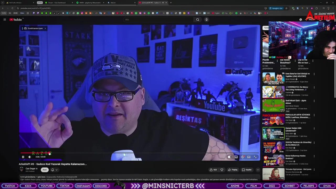Image resolution: width=336 pixels, height=189 pixels.
Task: Switch to YAYIN playlist Spotify tab
Action: point(90,3)
